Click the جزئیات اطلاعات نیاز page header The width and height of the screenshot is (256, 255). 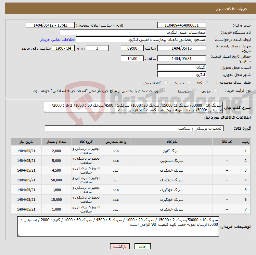point(232,9)
